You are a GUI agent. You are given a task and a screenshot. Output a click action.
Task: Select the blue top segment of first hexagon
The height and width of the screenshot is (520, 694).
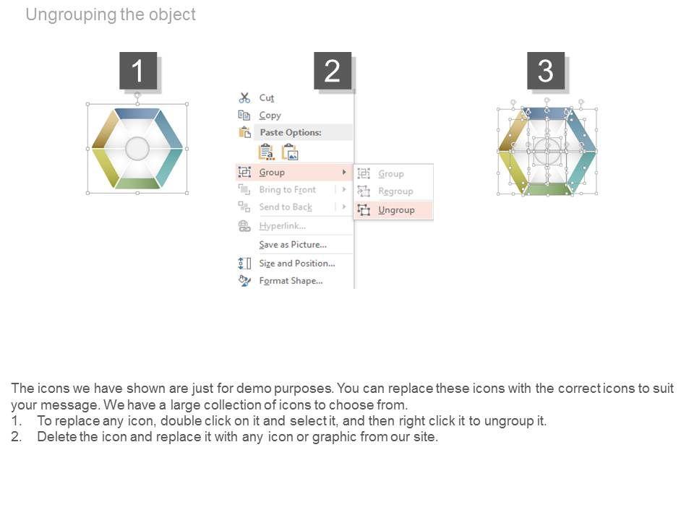[x=137, y=113]
